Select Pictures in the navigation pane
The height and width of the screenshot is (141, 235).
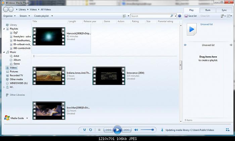tap(14, 72)
